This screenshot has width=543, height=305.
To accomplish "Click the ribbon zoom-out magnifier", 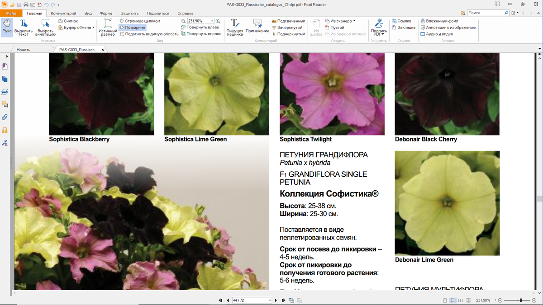I will [x=183, y=21].
